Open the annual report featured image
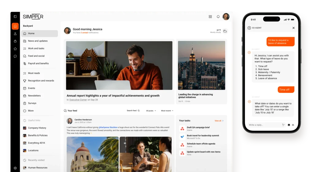 pyautogui.click(x=119, y=65)
